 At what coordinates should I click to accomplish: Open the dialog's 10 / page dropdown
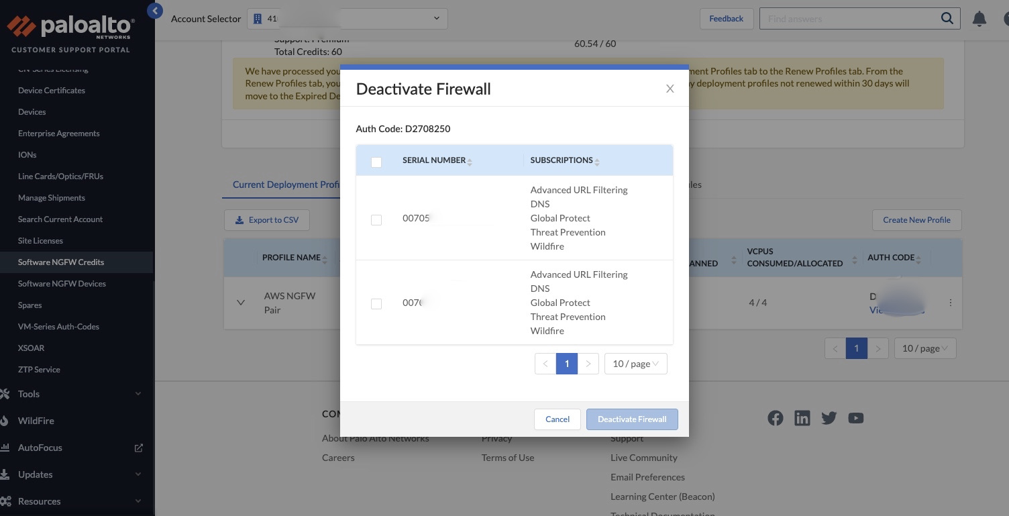(635, 364)
